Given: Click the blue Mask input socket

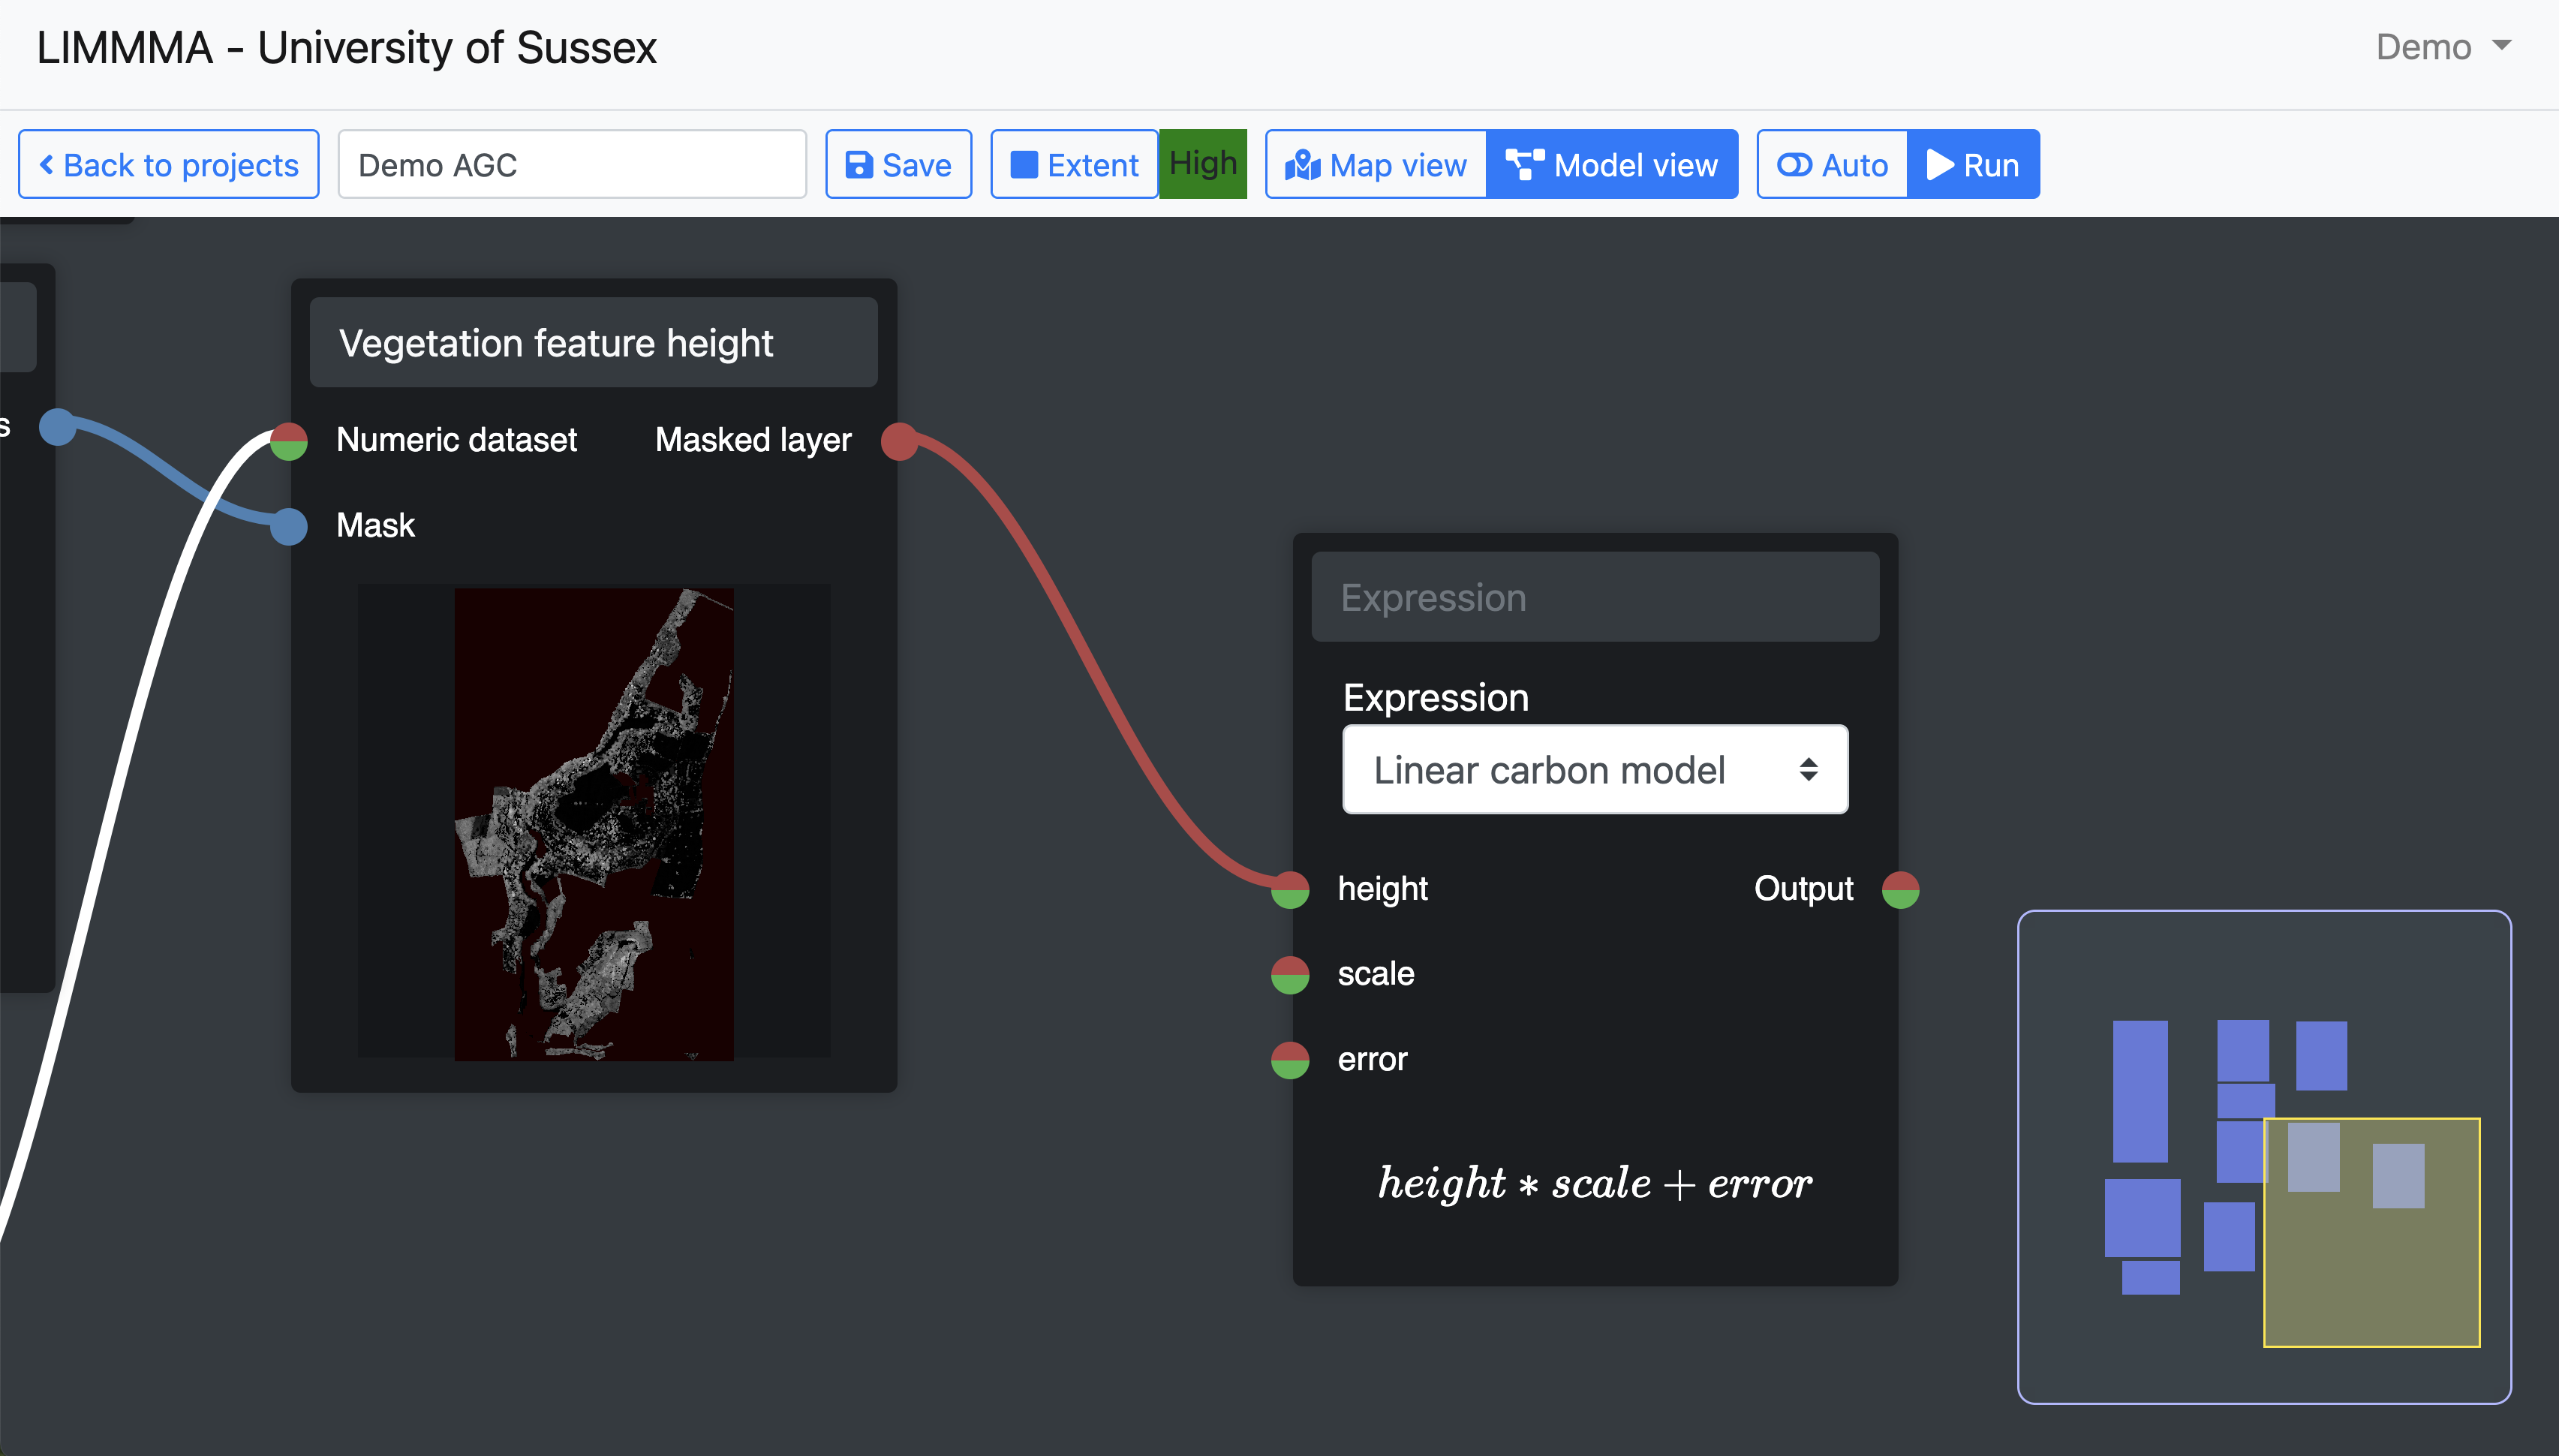Looking at the screenshot, I should pos(289,525).
